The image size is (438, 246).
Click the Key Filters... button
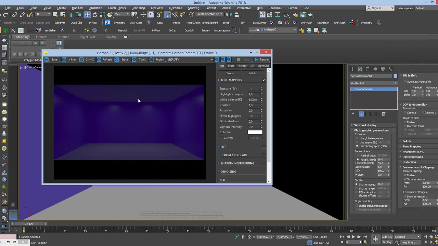coord(410,242)
